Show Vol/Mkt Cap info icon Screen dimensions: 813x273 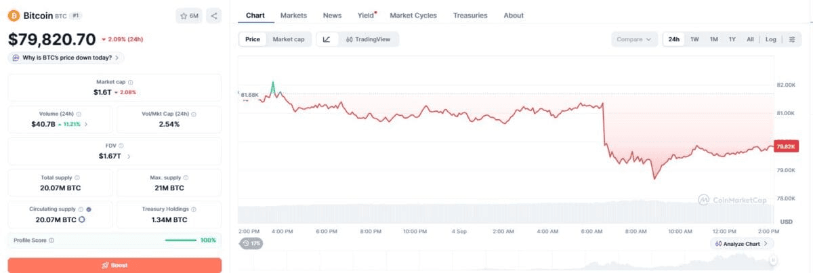(x=192, y=114)
